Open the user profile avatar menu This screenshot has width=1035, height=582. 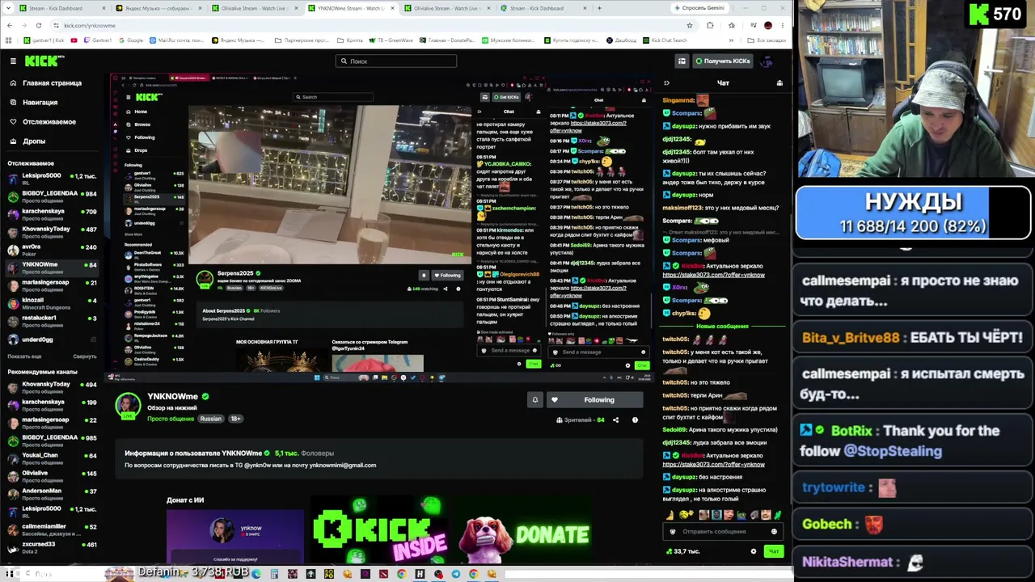tap(767, 61)
